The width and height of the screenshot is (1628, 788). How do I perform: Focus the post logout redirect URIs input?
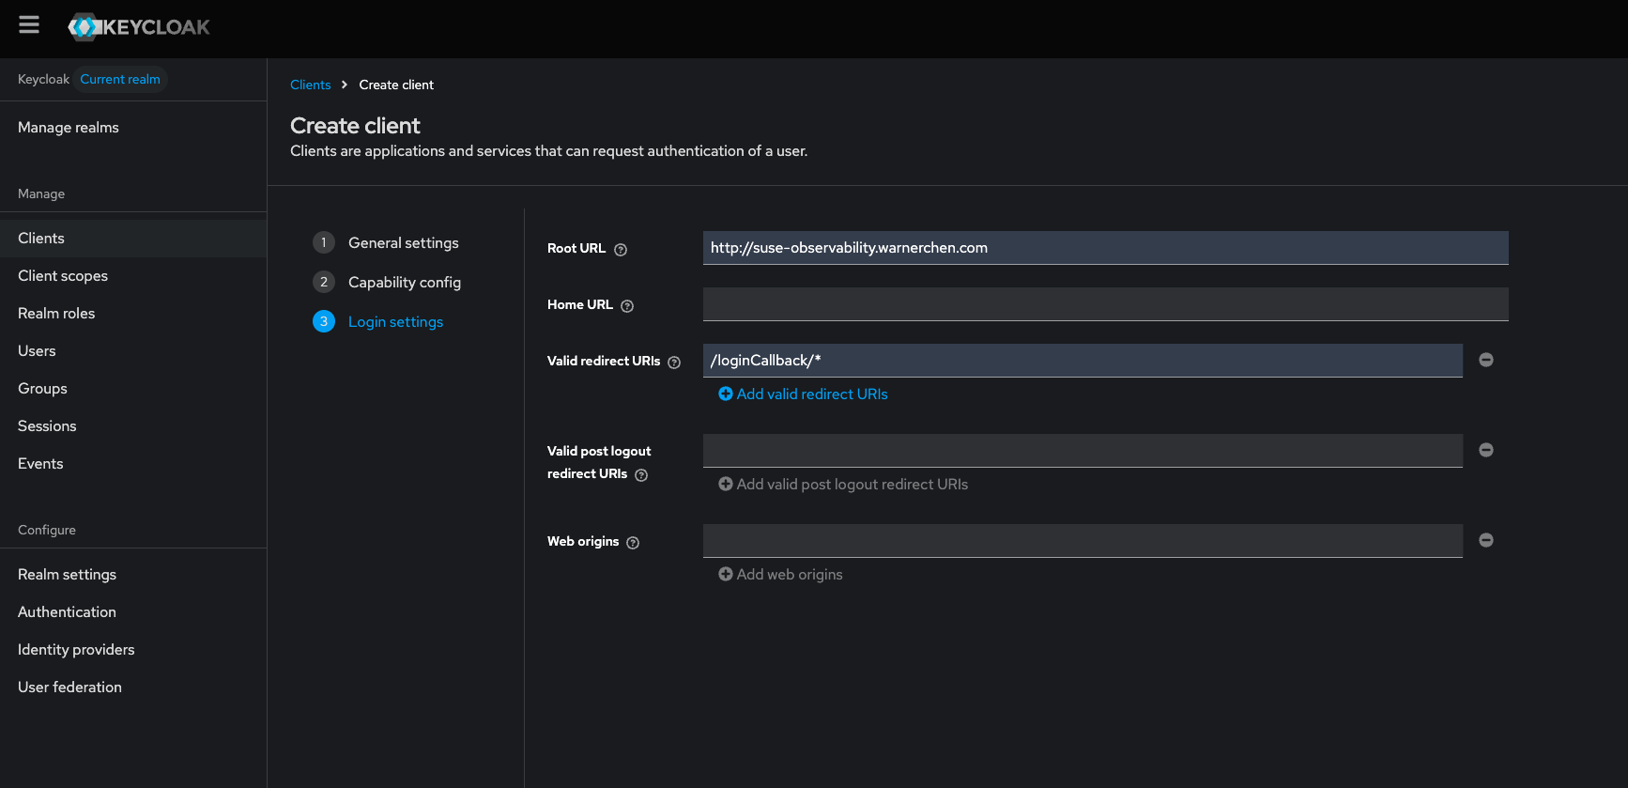[x=1083, y=451]
